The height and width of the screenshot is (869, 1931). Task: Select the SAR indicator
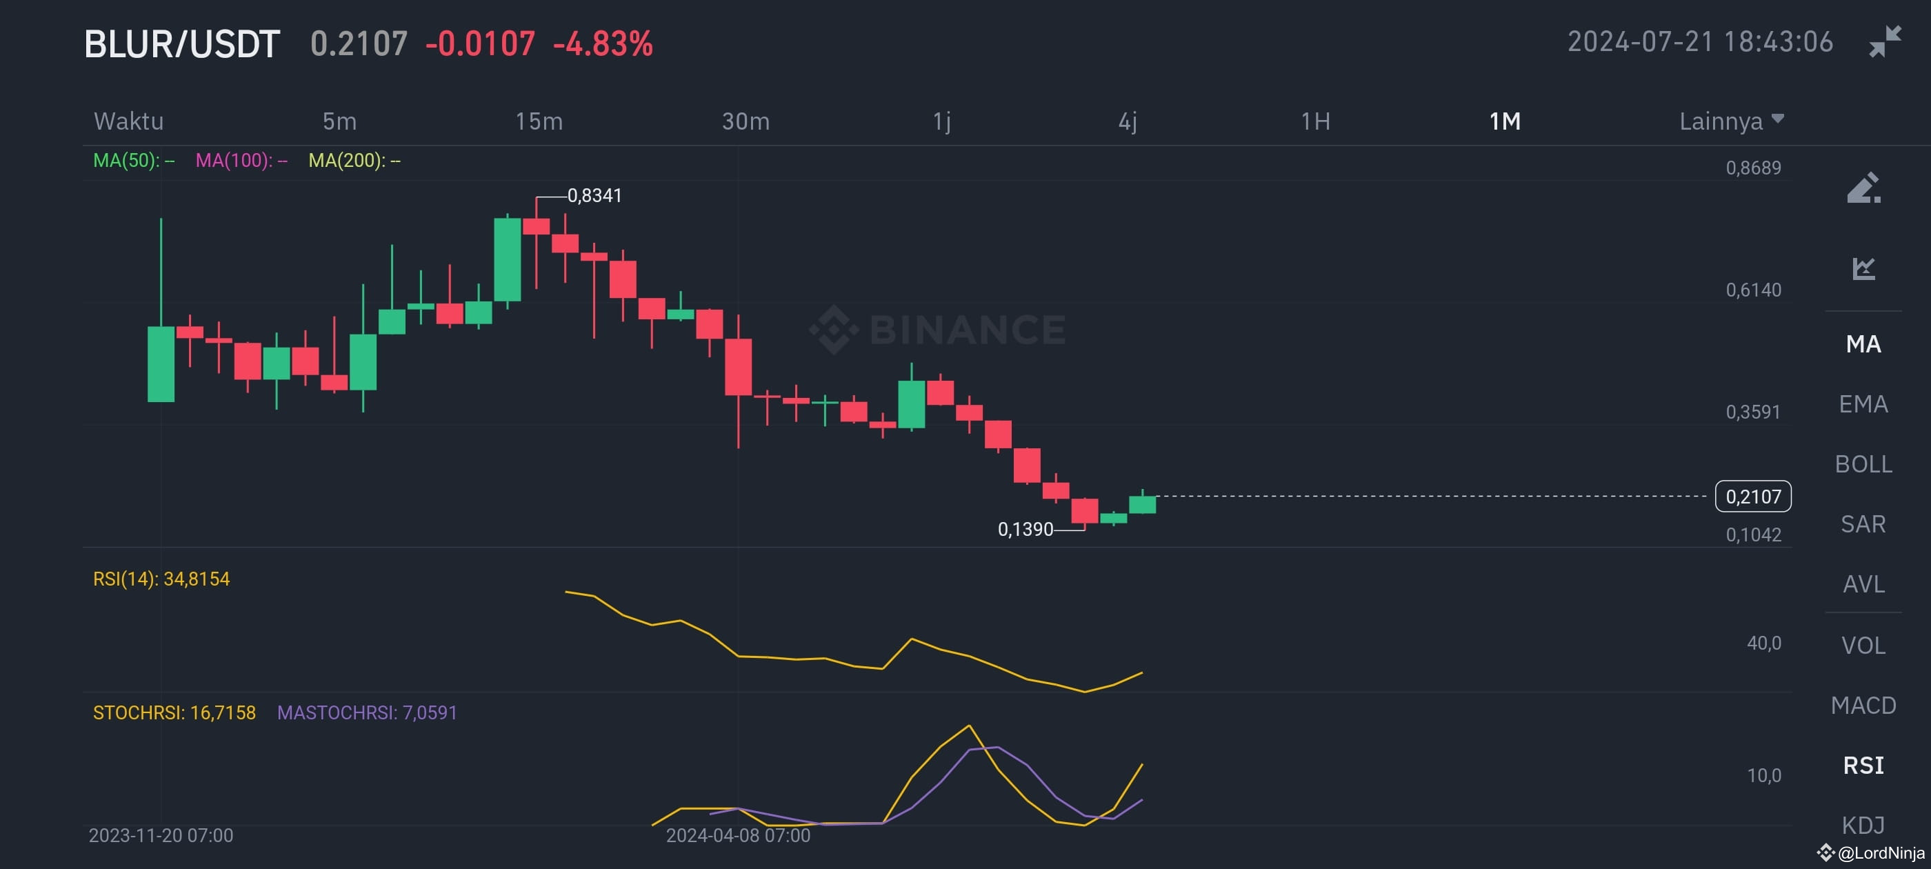tap(1864, 525)
